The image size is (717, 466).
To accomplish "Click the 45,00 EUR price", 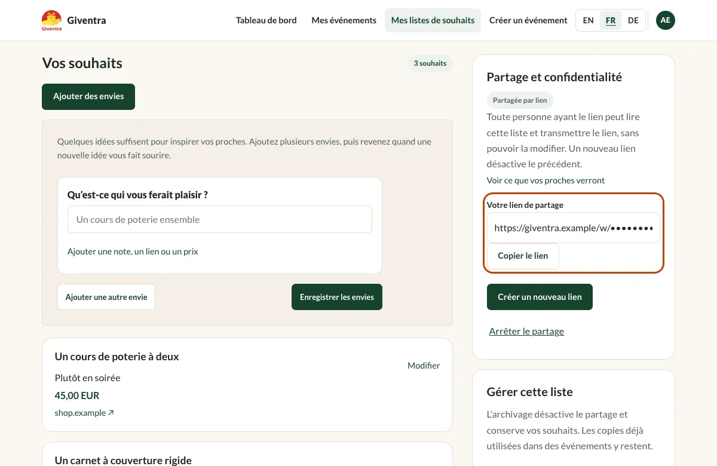I will click(77, 396).
